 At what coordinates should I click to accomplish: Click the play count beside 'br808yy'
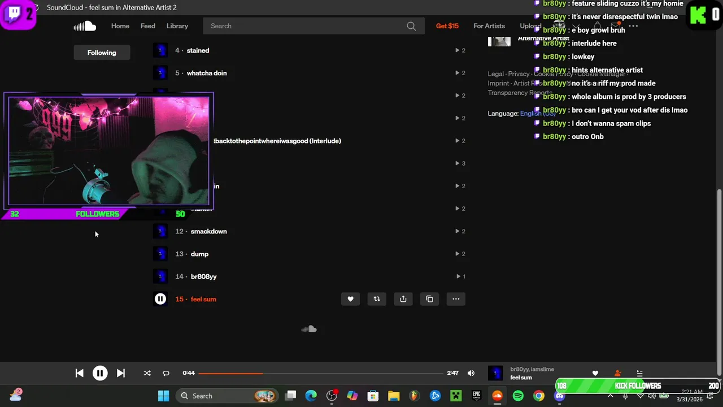460,276
